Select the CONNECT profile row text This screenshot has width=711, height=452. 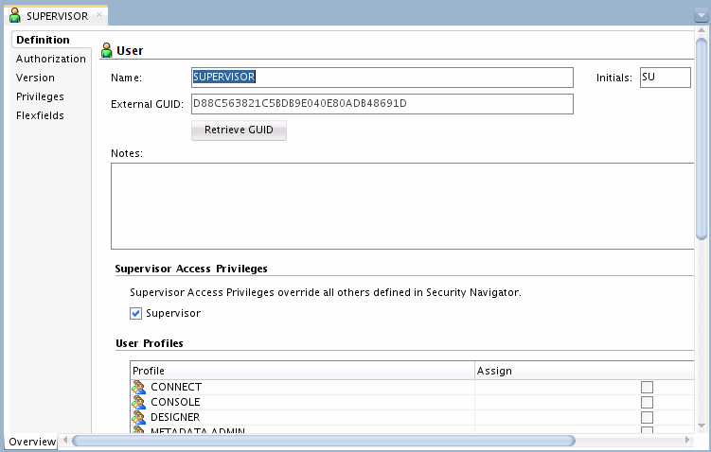[x=176, y=388]
